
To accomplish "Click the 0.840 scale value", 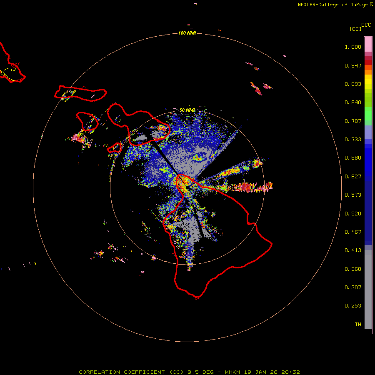I will tap(353, 102).
